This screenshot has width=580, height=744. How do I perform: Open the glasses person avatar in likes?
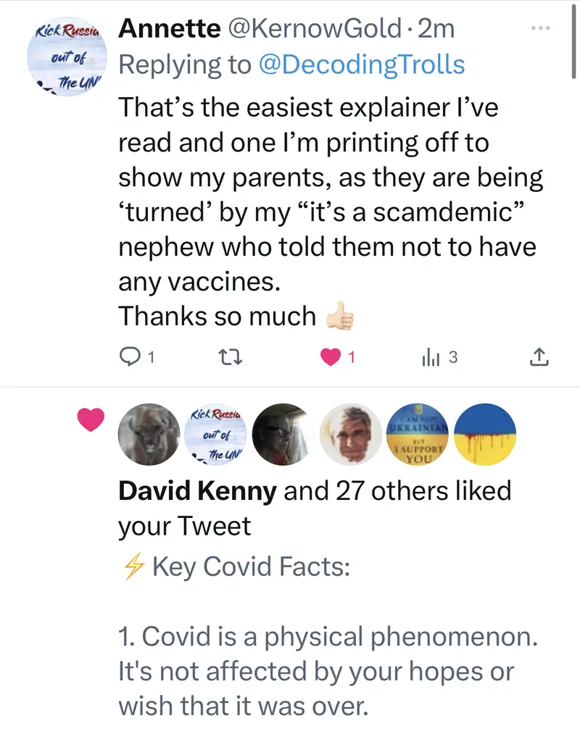click(283, 433)
